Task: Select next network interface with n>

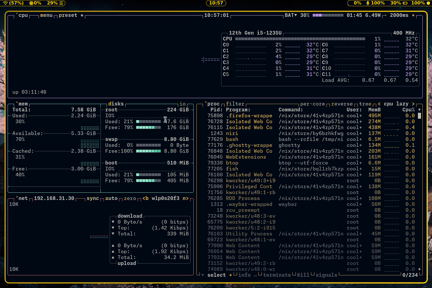Action: pyautogui.click(x=185, y=198)
